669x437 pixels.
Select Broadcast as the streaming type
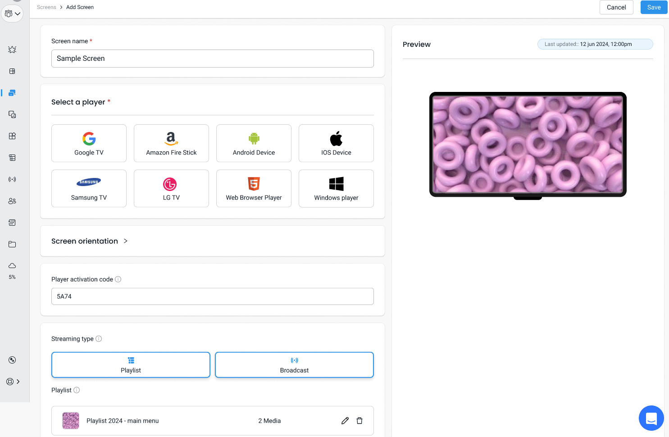(x=294, y=365)
